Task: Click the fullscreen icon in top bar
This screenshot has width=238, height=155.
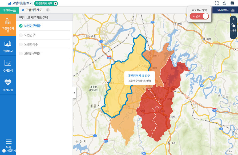Action: [x=217, y=3]
